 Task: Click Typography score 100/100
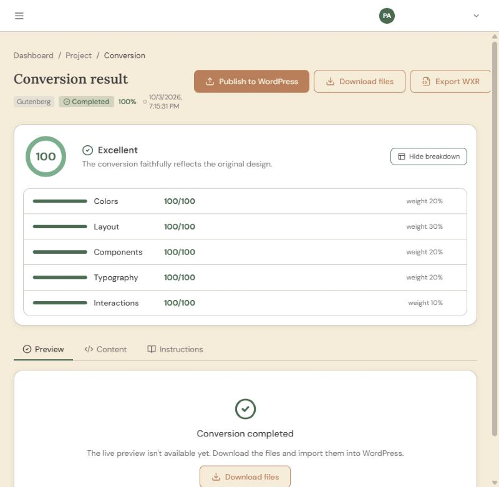coord(180,277)
